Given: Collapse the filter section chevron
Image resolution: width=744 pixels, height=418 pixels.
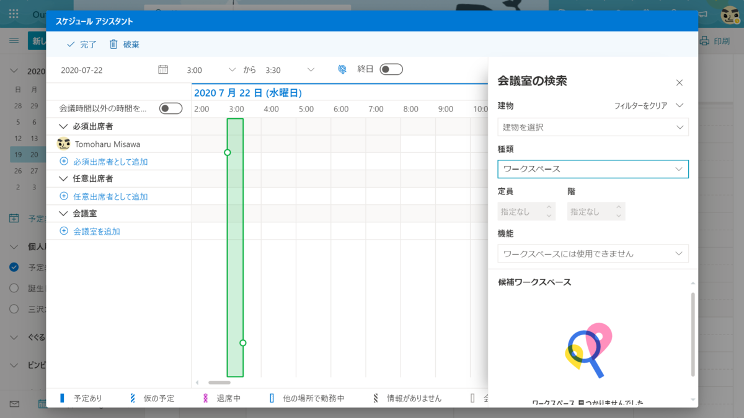Looking at the screenshot, I should [680, 105].
